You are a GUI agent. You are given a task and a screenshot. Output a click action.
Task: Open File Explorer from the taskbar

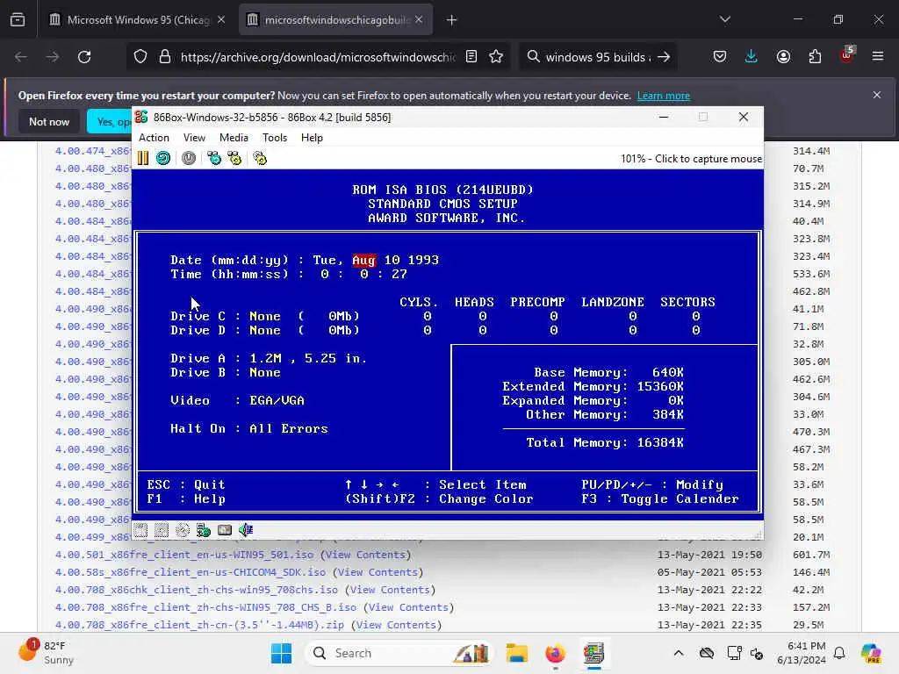pyautogui.click(x=516, y=653)
